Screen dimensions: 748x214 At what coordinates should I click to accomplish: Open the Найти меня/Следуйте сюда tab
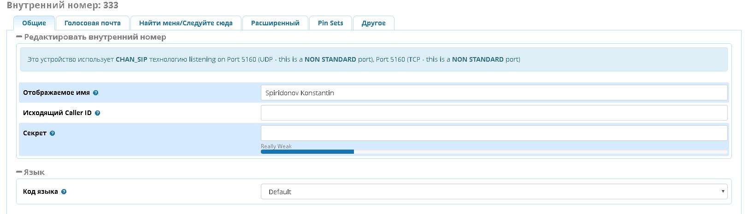coord(186,23)
